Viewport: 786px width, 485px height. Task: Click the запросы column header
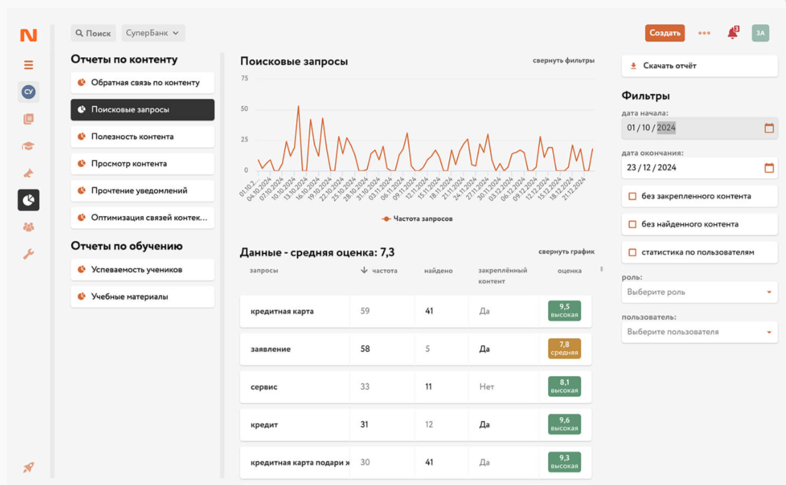point(263,270)
